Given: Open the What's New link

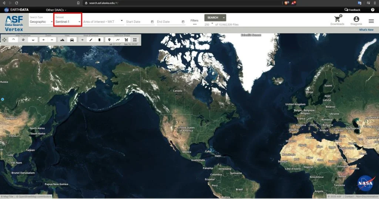Looking at the screenshot, I should pos(366,30).
